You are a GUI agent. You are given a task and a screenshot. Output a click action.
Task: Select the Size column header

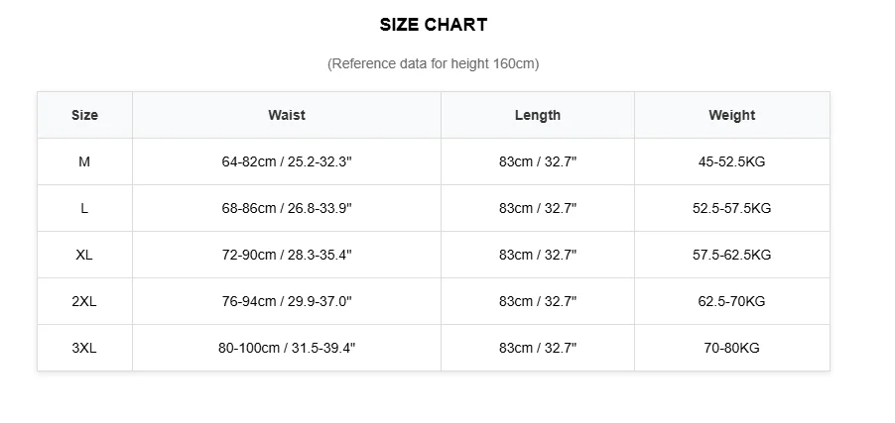coord(84,115)
